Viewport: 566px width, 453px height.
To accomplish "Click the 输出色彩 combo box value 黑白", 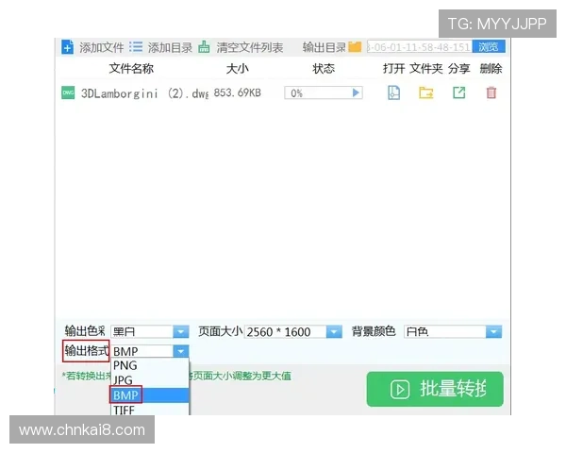I will [x=141, y=331].
